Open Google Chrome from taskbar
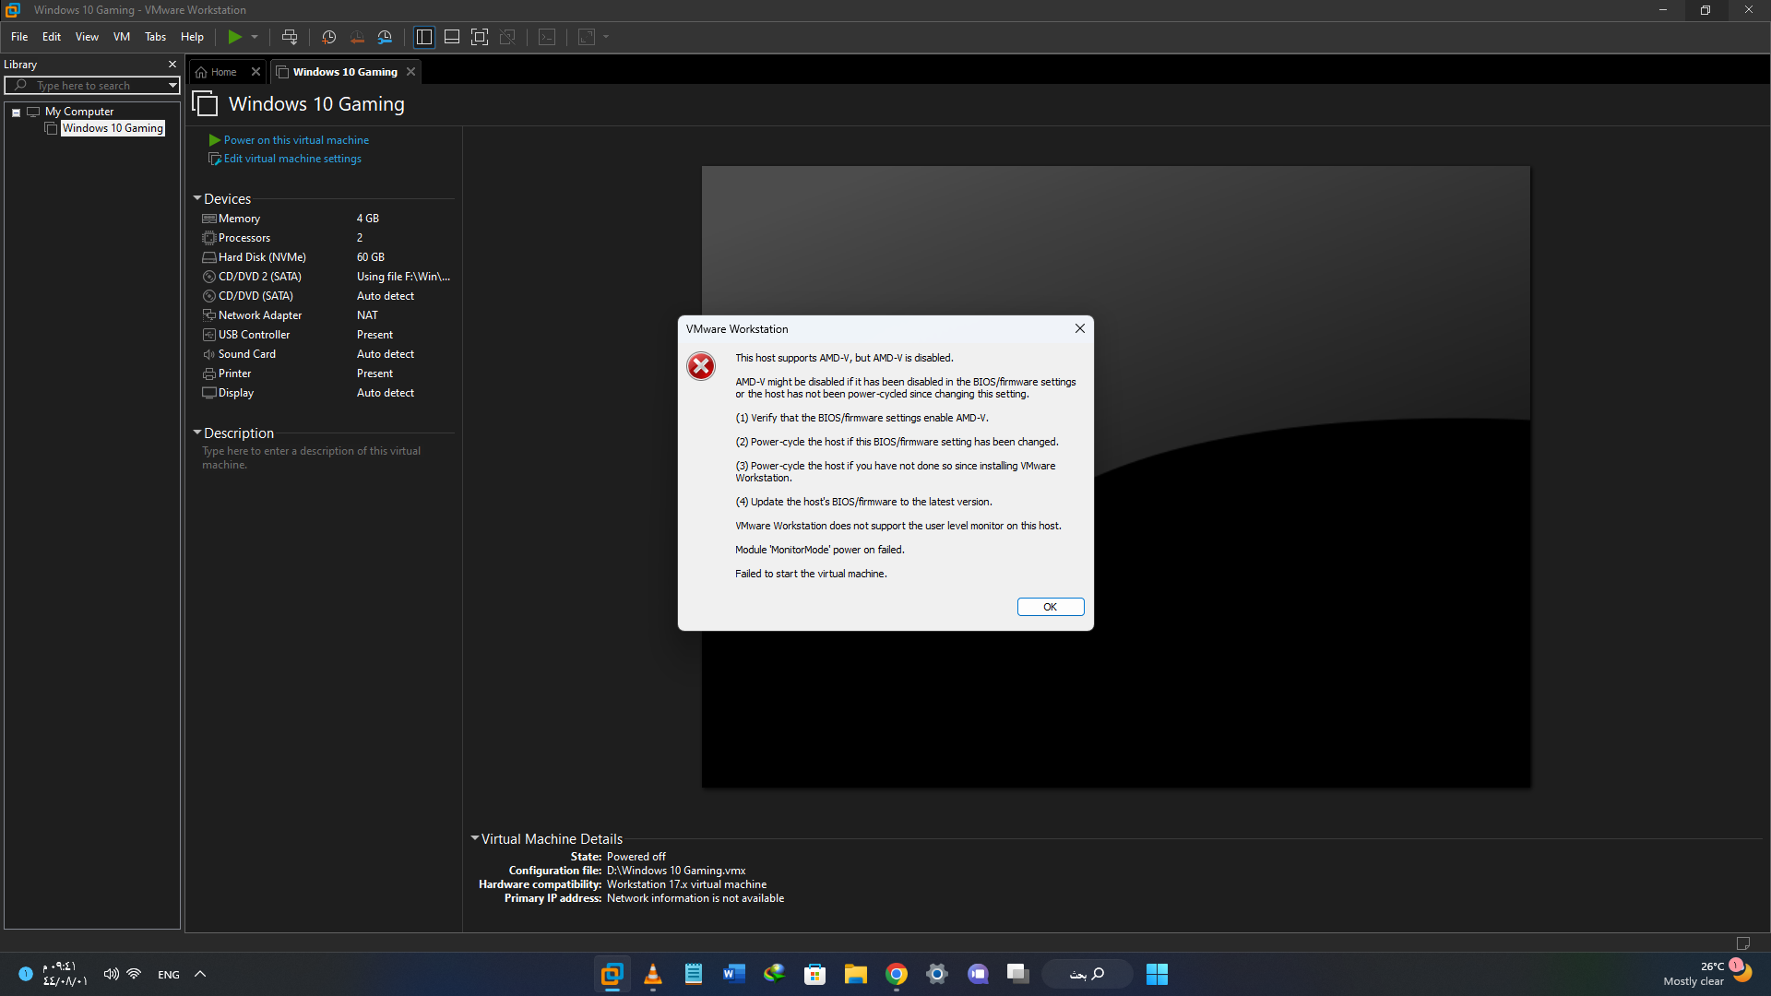 coord(897,974)
